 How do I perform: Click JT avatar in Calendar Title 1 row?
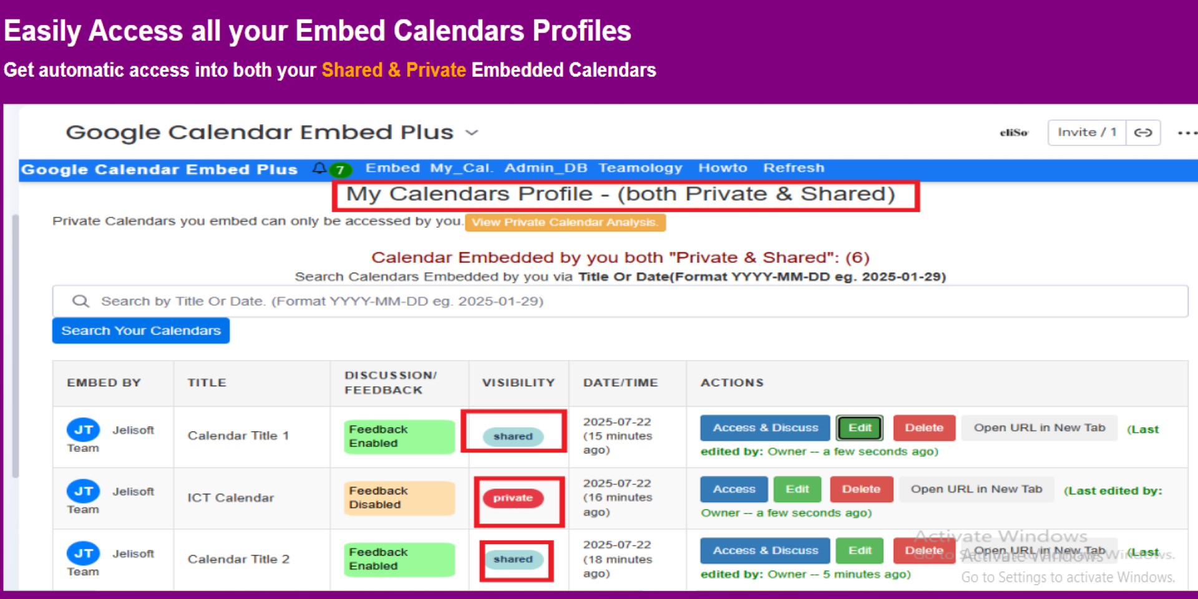click(84, 429)
